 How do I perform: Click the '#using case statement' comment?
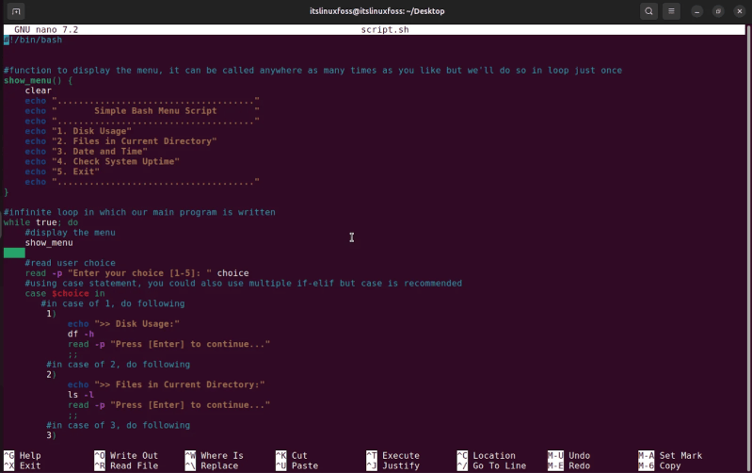[244, 283]
